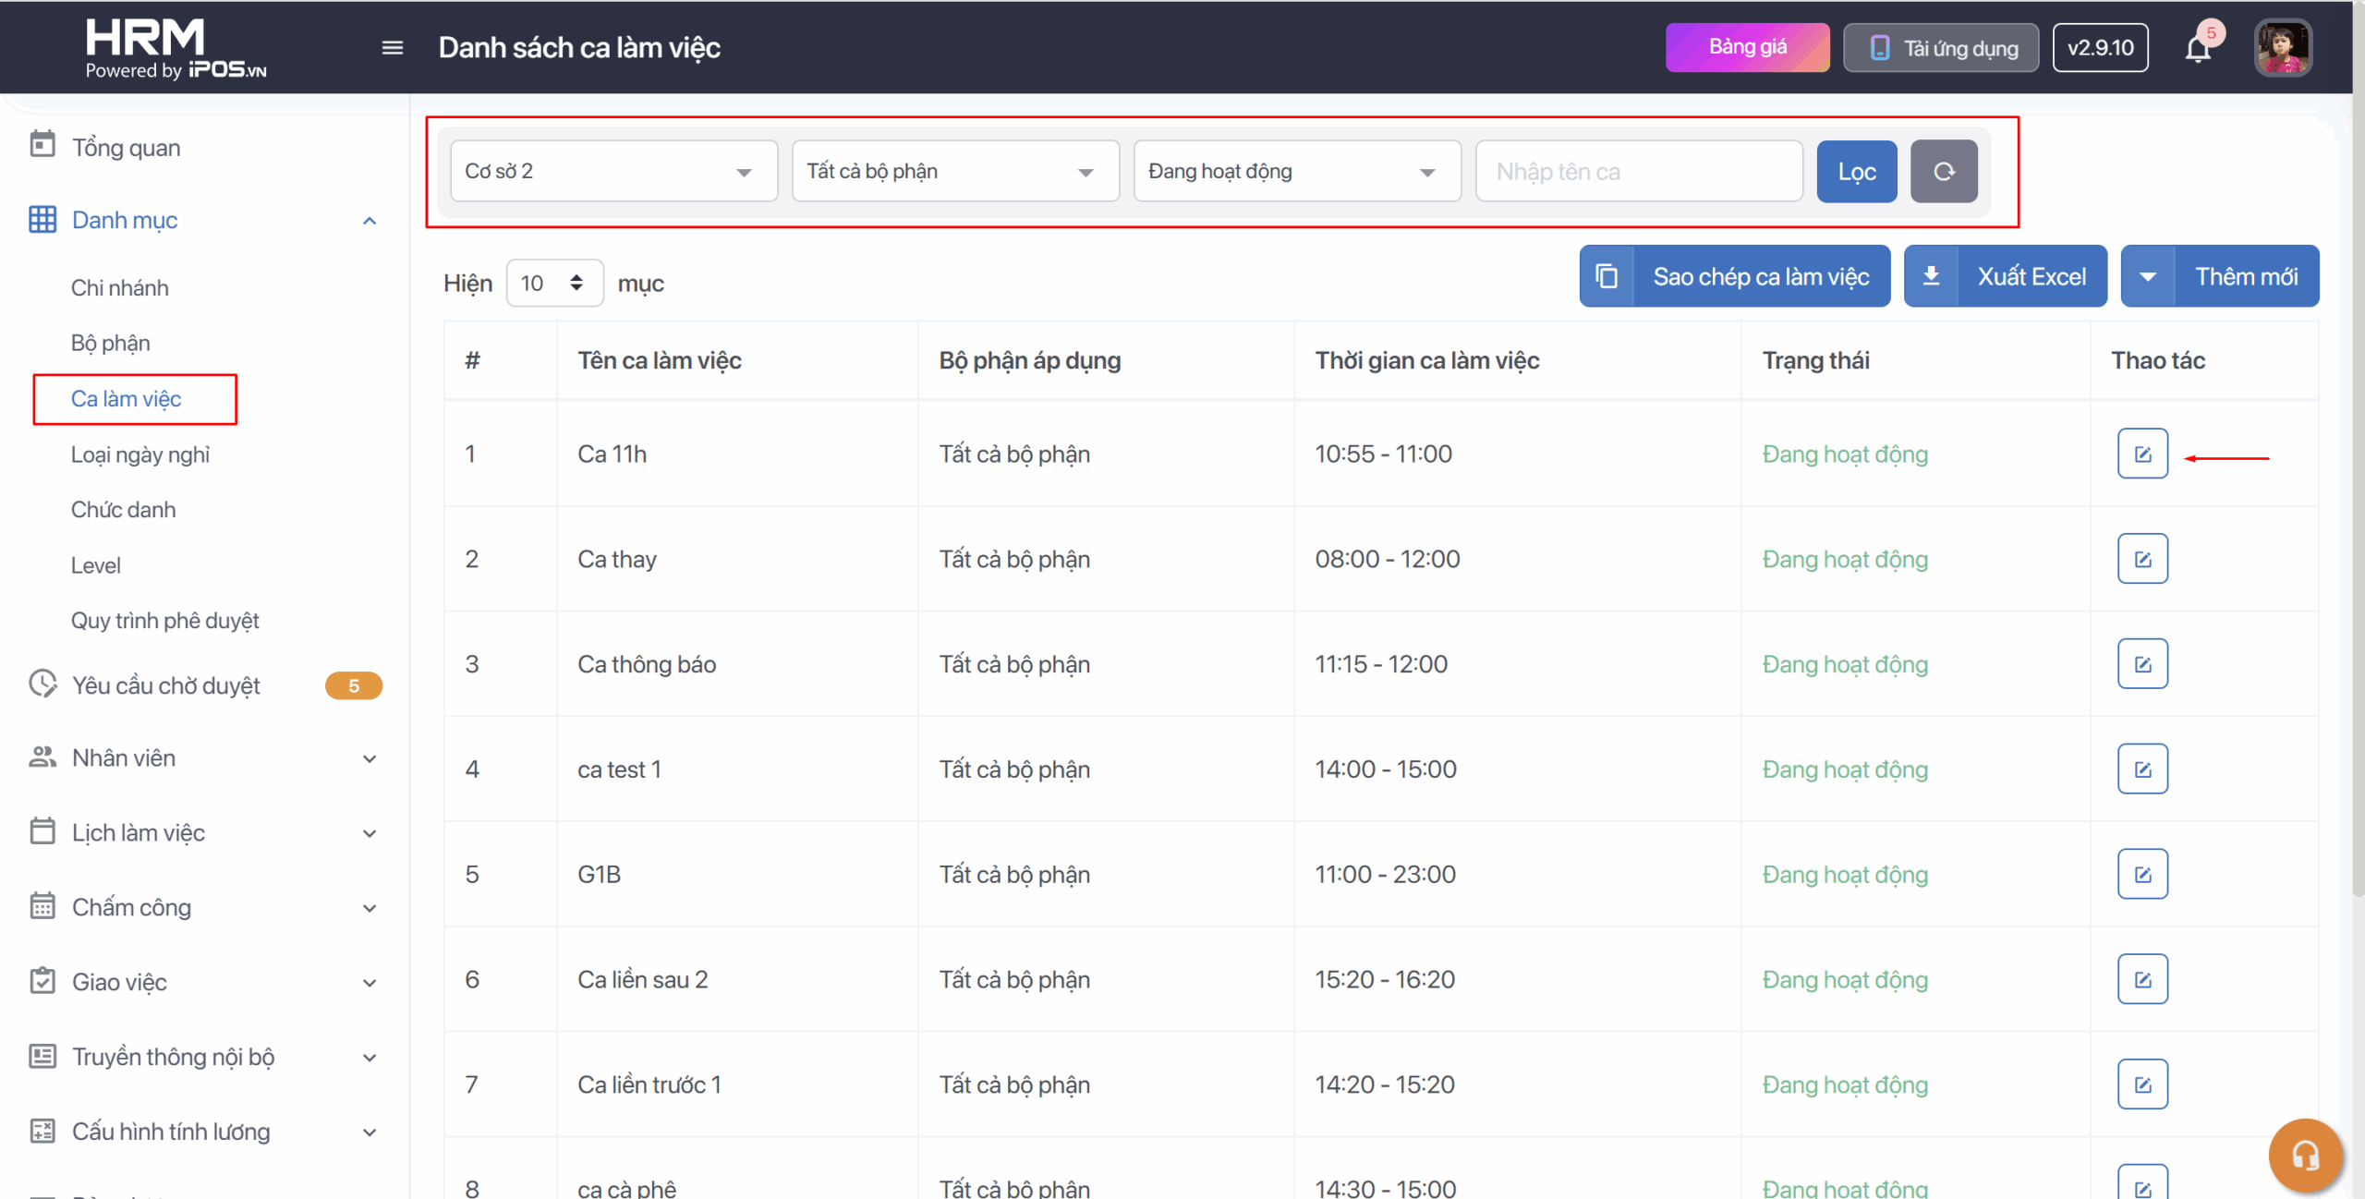Image resolution: width=2365 pixels, height=1199 pixels.
Task: Edit the G1B shift row
Action: pos(2142,874)
